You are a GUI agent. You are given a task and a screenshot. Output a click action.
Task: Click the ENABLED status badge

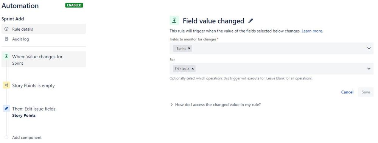(74, 5)
